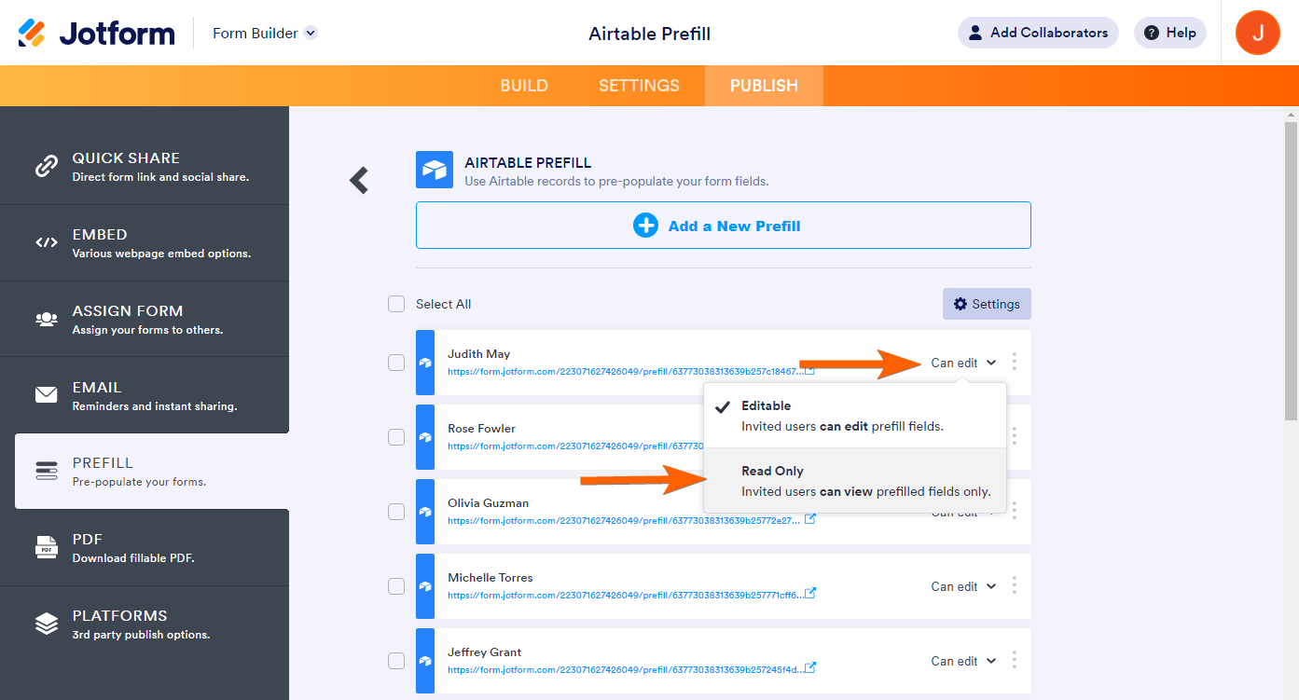Open Michelle Torres permission dropdown
This screenshot has height=700, width=1299.
click(x=963, y=586)
